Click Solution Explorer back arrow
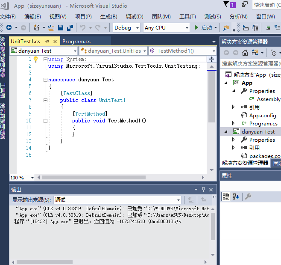Image resolution: width=281 pixels, height=265 pixels. click(x=226, y=53)
